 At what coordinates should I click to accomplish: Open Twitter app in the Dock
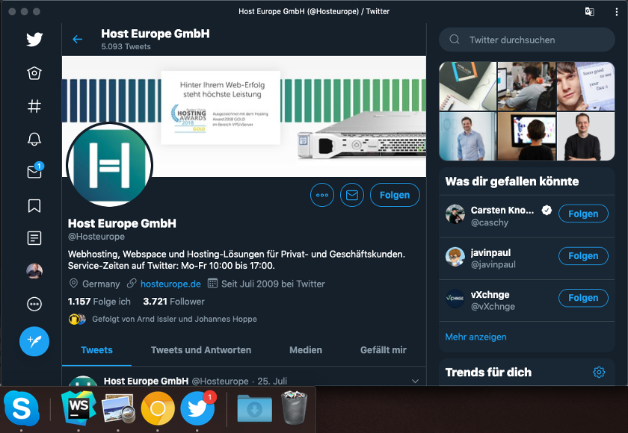tap(197, 408)
